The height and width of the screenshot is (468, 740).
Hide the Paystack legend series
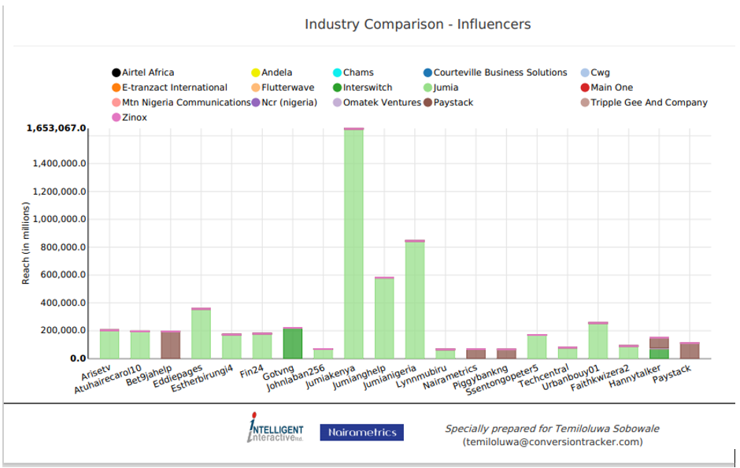[x=453, y=102]
